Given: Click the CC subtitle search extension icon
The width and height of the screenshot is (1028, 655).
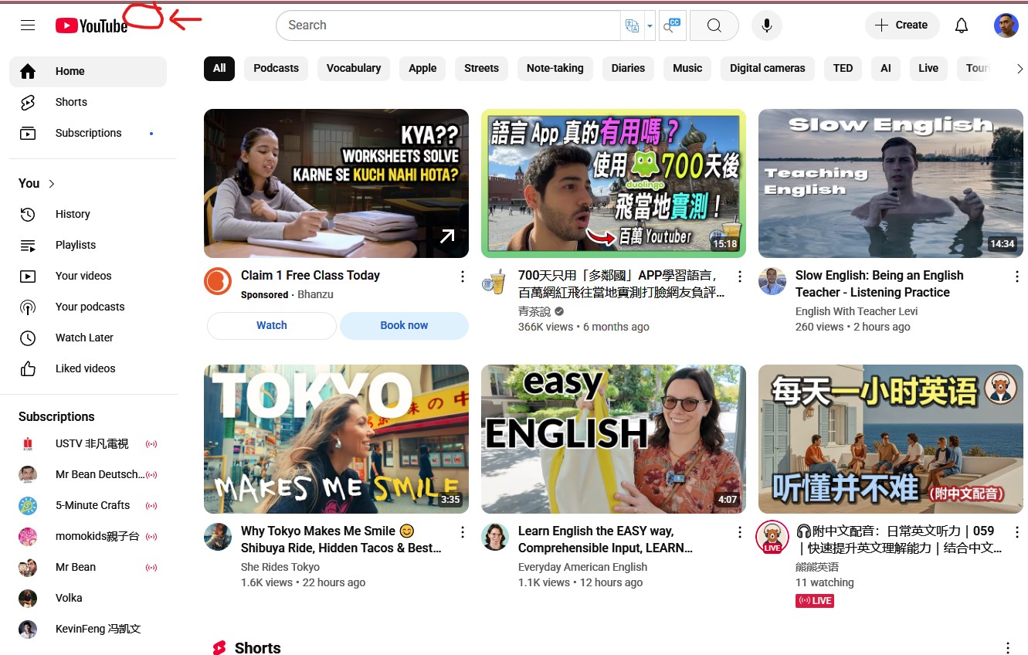Looking at the screenshot, I should [673, 25].
